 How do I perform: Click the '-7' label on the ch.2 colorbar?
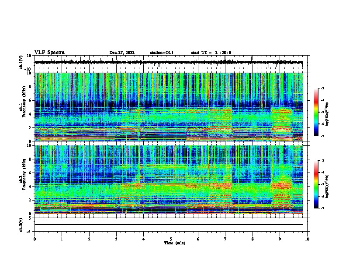(x=322, y=208)
